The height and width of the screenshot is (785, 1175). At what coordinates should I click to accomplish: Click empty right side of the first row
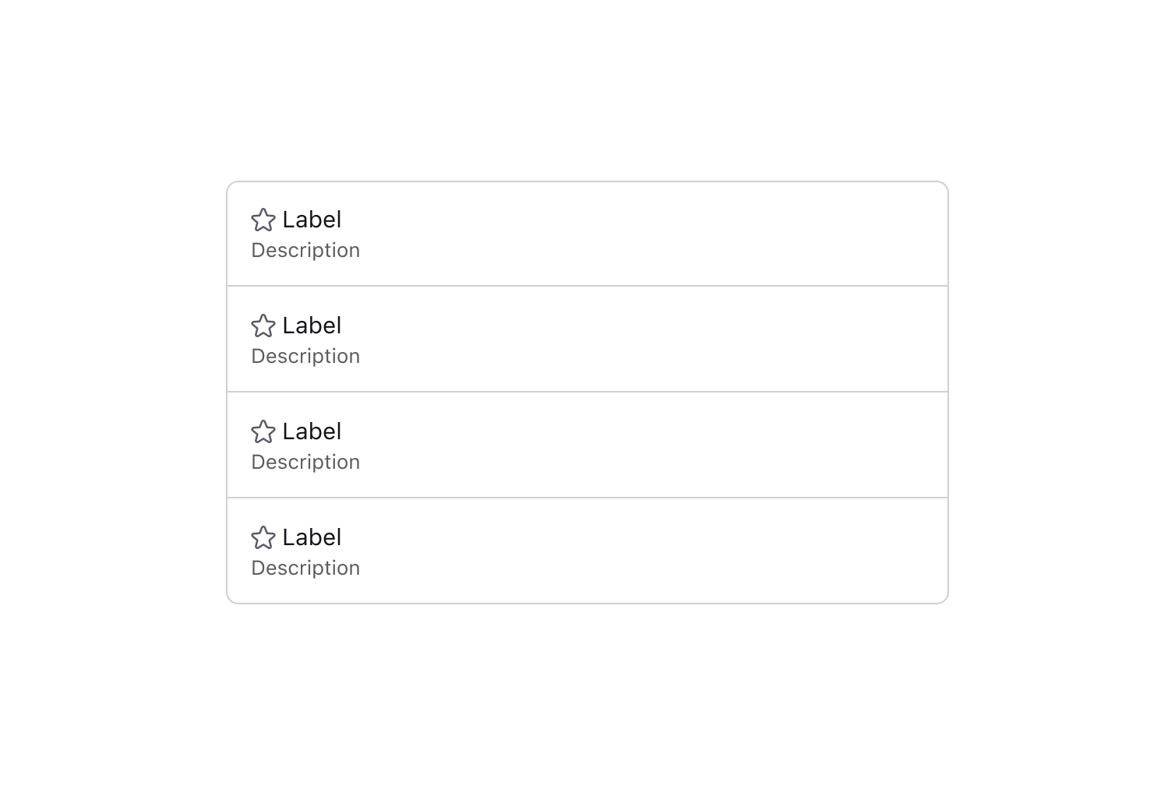(701, 234)
